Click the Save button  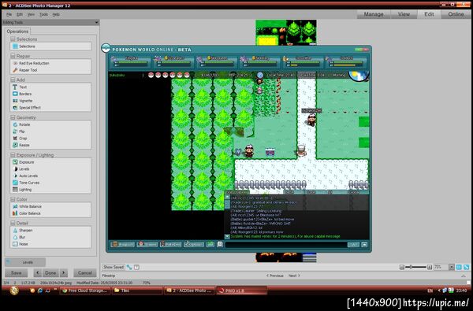click(x=16, y=273)
